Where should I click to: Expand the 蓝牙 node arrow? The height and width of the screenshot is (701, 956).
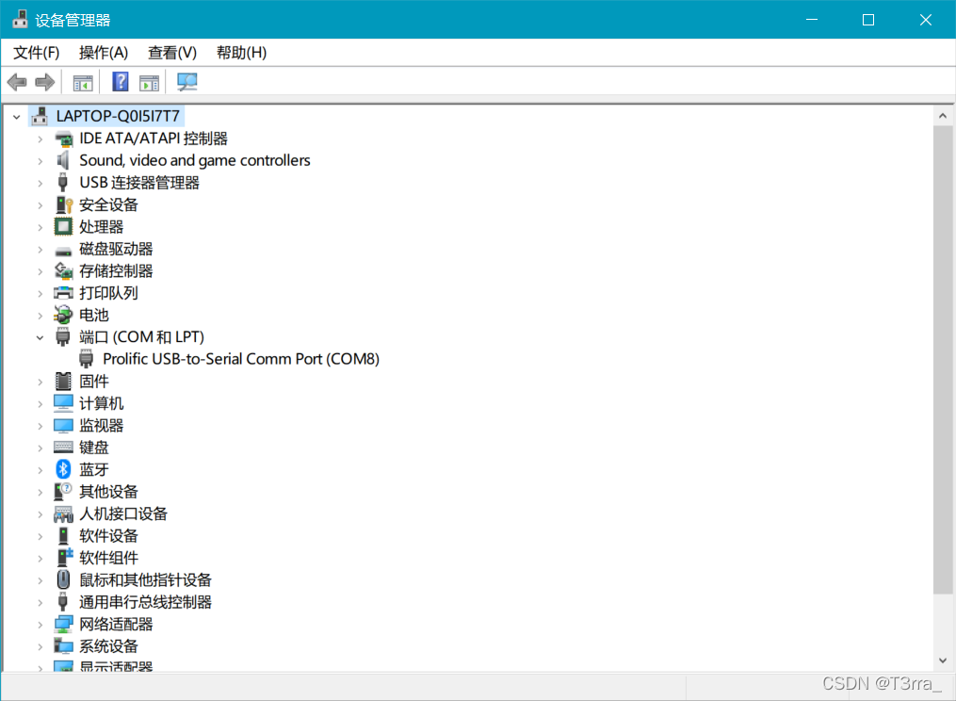coord(41,470)
